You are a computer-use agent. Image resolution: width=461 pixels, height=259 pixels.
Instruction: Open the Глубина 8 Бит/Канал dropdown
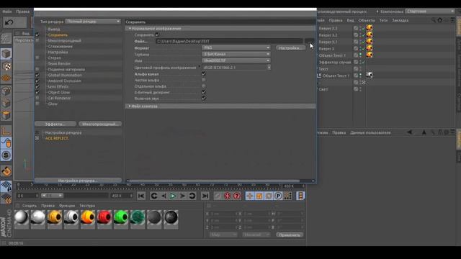coord(236,54)
